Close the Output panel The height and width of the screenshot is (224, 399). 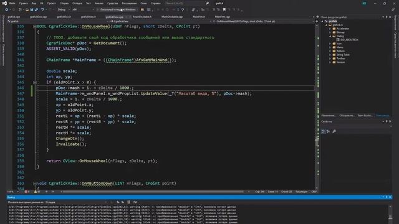tap(390, 197)
